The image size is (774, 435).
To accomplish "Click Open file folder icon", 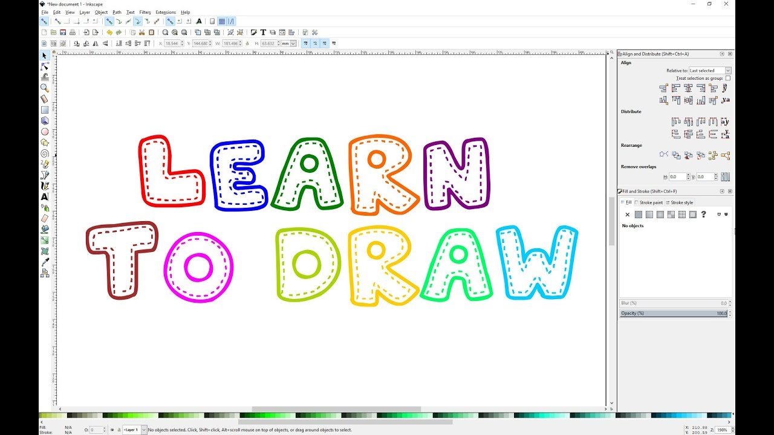I will point(53,32).
